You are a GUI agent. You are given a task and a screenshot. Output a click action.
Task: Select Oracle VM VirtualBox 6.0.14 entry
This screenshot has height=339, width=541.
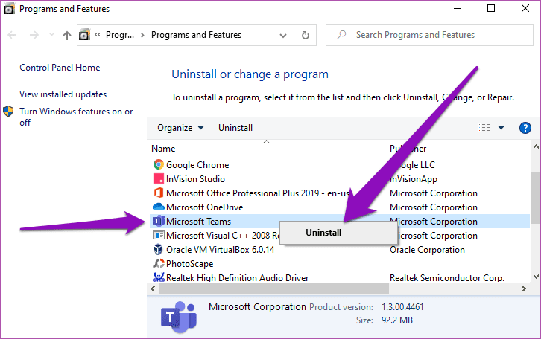tap(220, 250)
